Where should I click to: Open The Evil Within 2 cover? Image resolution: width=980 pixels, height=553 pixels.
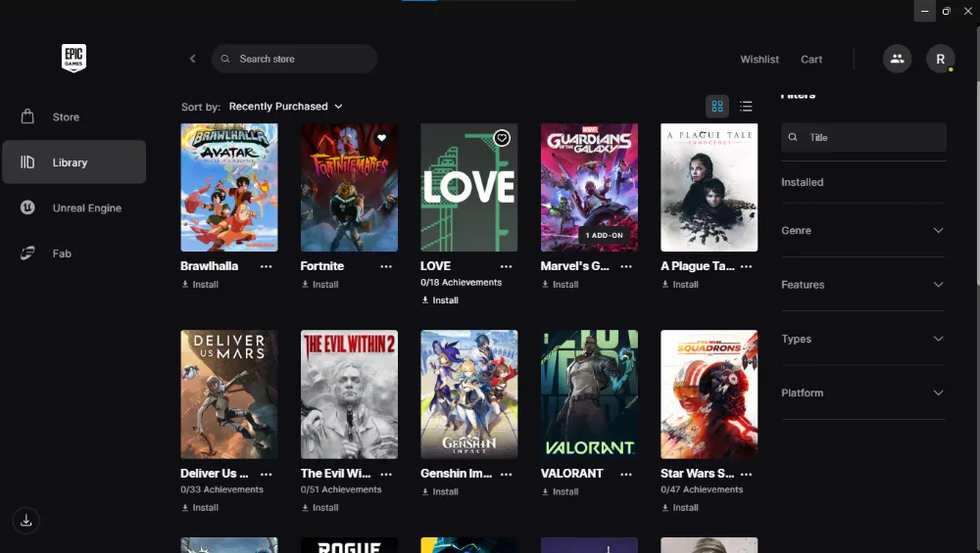[x=349, y=394]
